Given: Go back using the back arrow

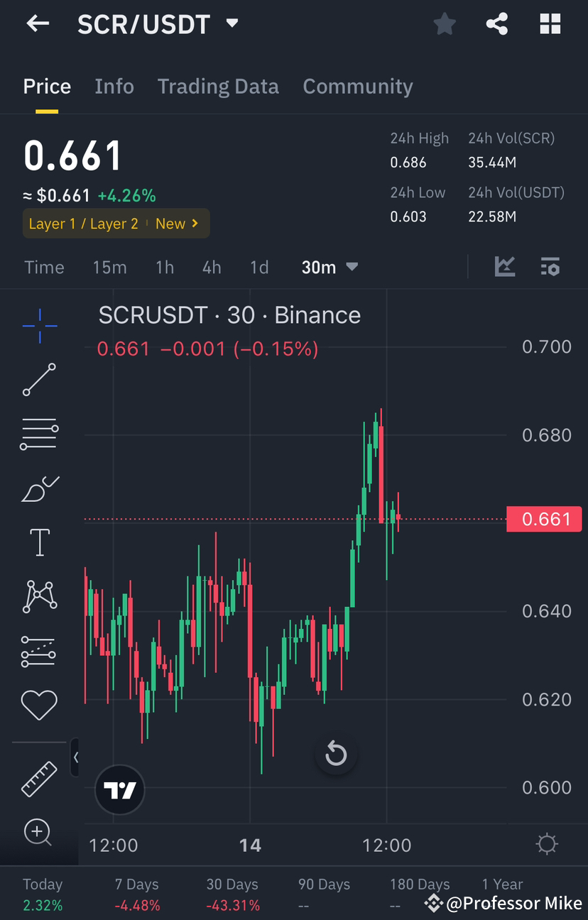Looking at the screenshot, I should 37,23.
